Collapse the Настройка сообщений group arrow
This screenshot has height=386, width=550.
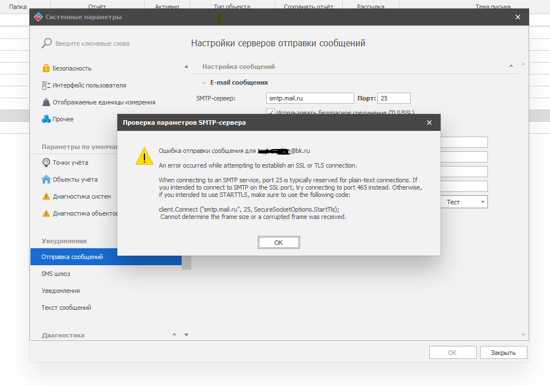(x=511, y=67)
